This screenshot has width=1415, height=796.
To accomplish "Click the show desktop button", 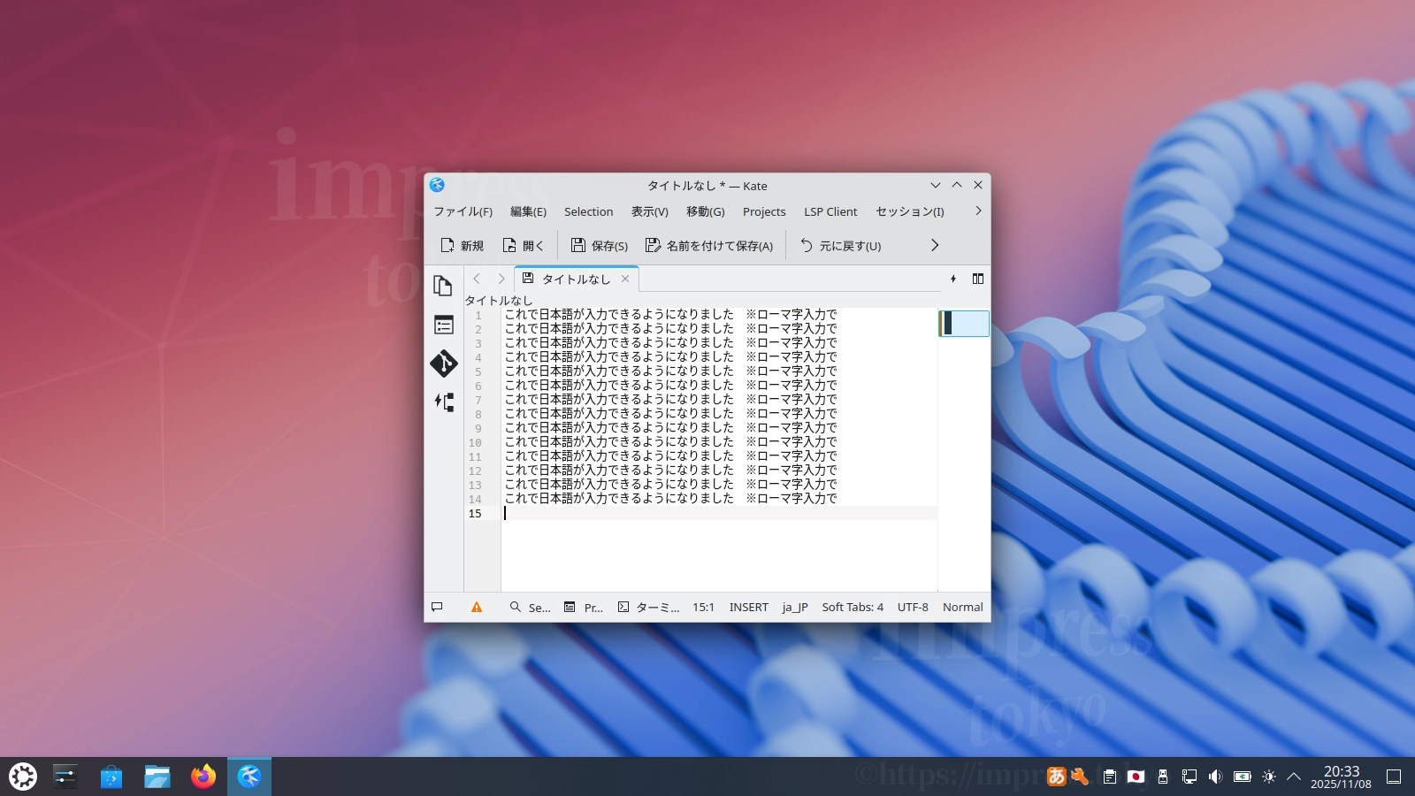I will pos(1394,777).
